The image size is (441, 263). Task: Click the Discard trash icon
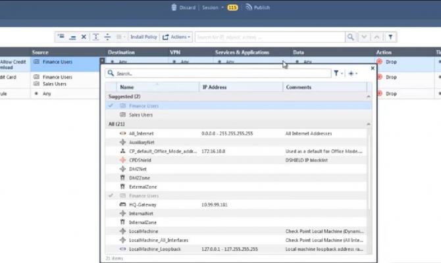174,7
